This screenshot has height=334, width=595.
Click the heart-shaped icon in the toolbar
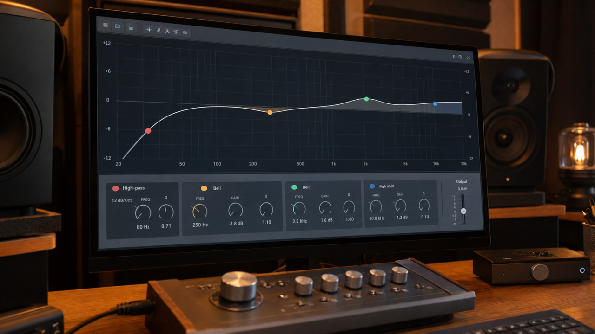176,32
